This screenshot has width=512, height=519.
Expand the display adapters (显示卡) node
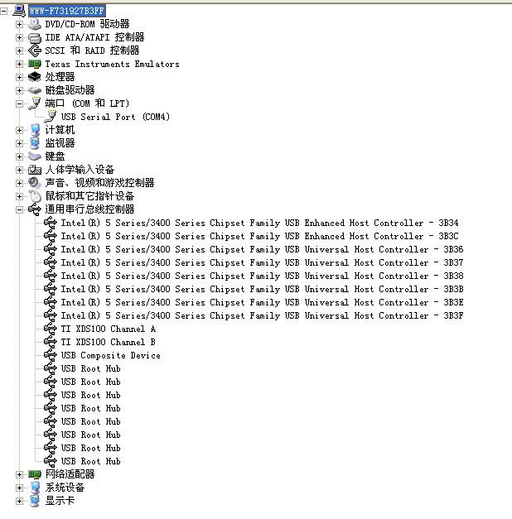(x=19, y=501)
